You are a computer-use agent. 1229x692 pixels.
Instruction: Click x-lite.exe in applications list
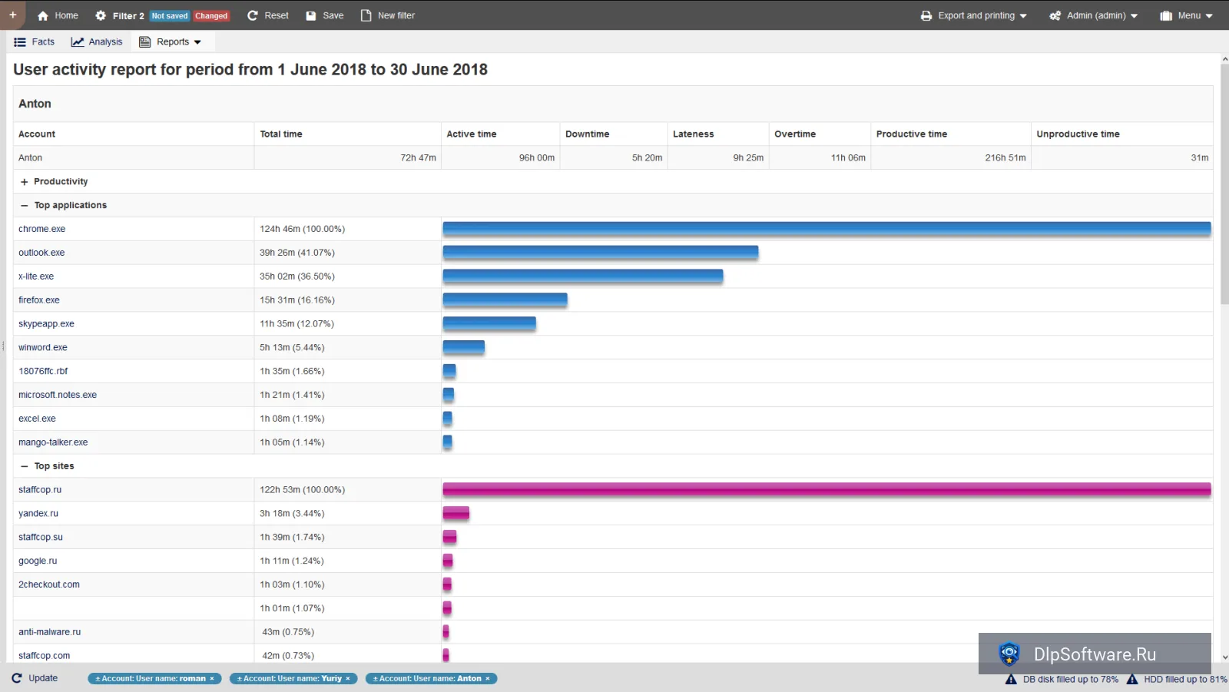tap(36, 276)
